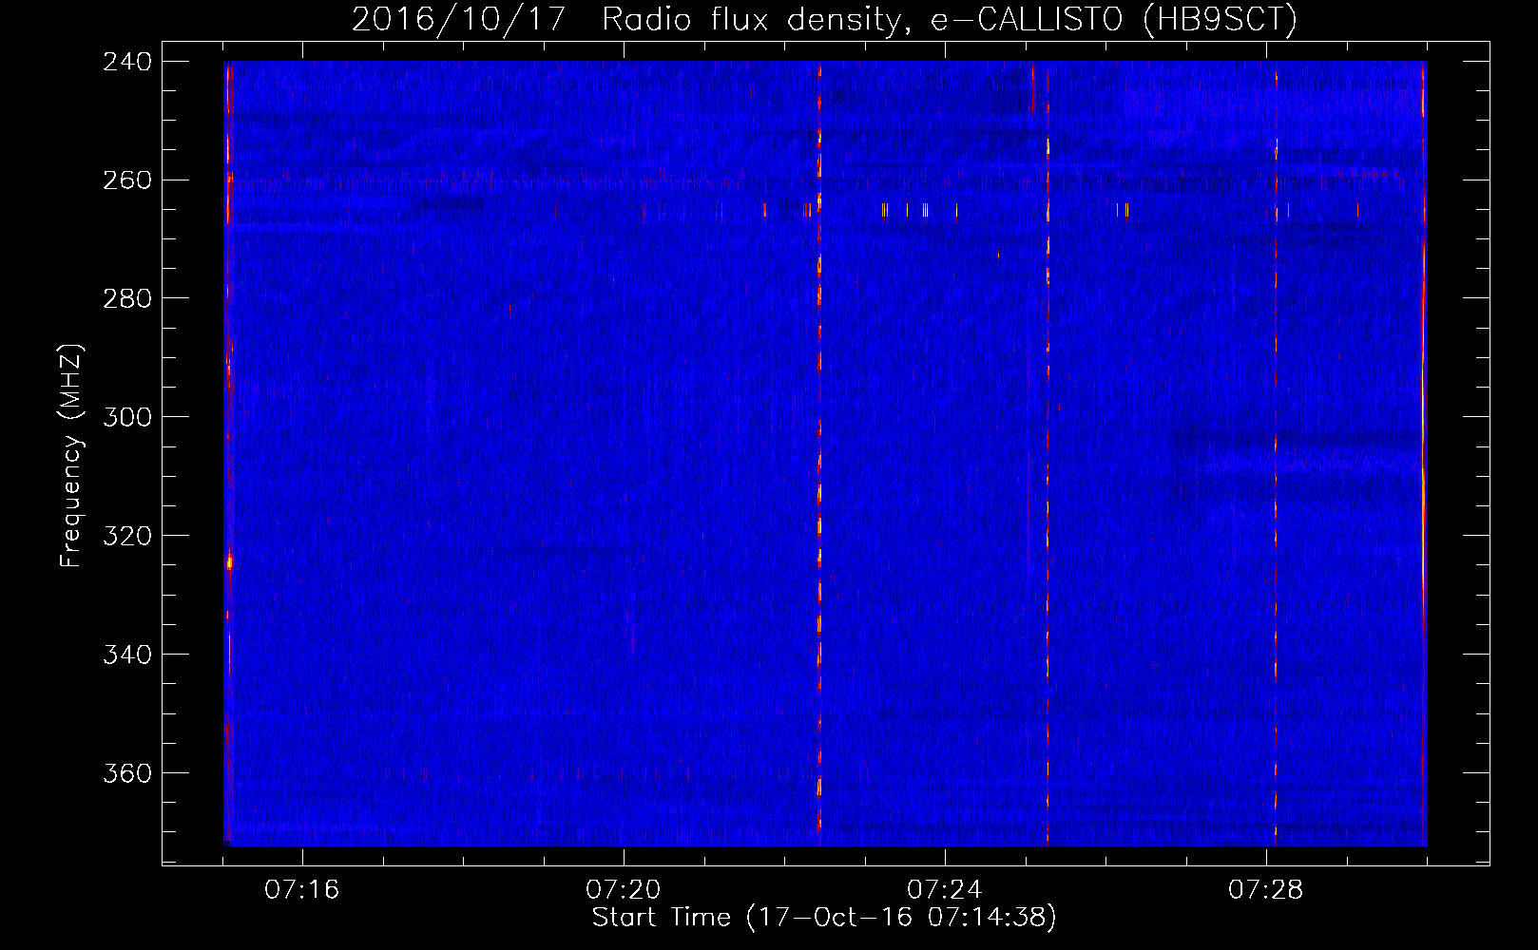Click the 260 frequency tick label
Screen dimensions: 1538x950
tap(127, 180)
